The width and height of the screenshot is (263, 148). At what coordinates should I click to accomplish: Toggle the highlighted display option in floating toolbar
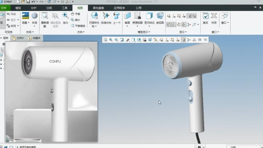[x=183, y=40]
